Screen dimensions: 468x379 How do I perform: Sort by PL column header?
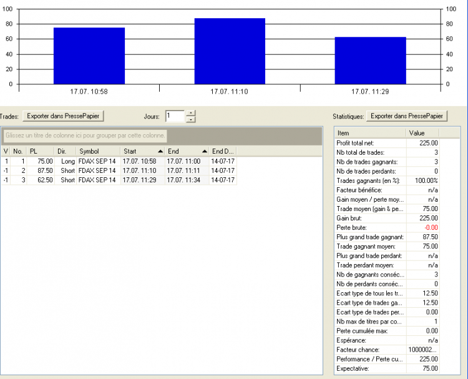click(x=41, y=152)
